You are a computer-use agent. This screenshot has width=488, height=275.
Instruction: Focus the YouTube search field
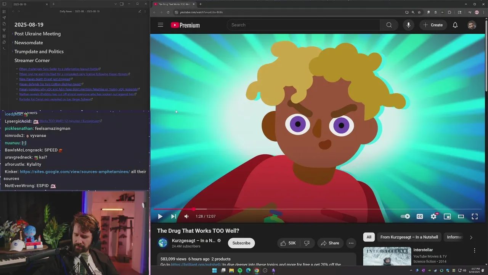(x=303, y=25)
